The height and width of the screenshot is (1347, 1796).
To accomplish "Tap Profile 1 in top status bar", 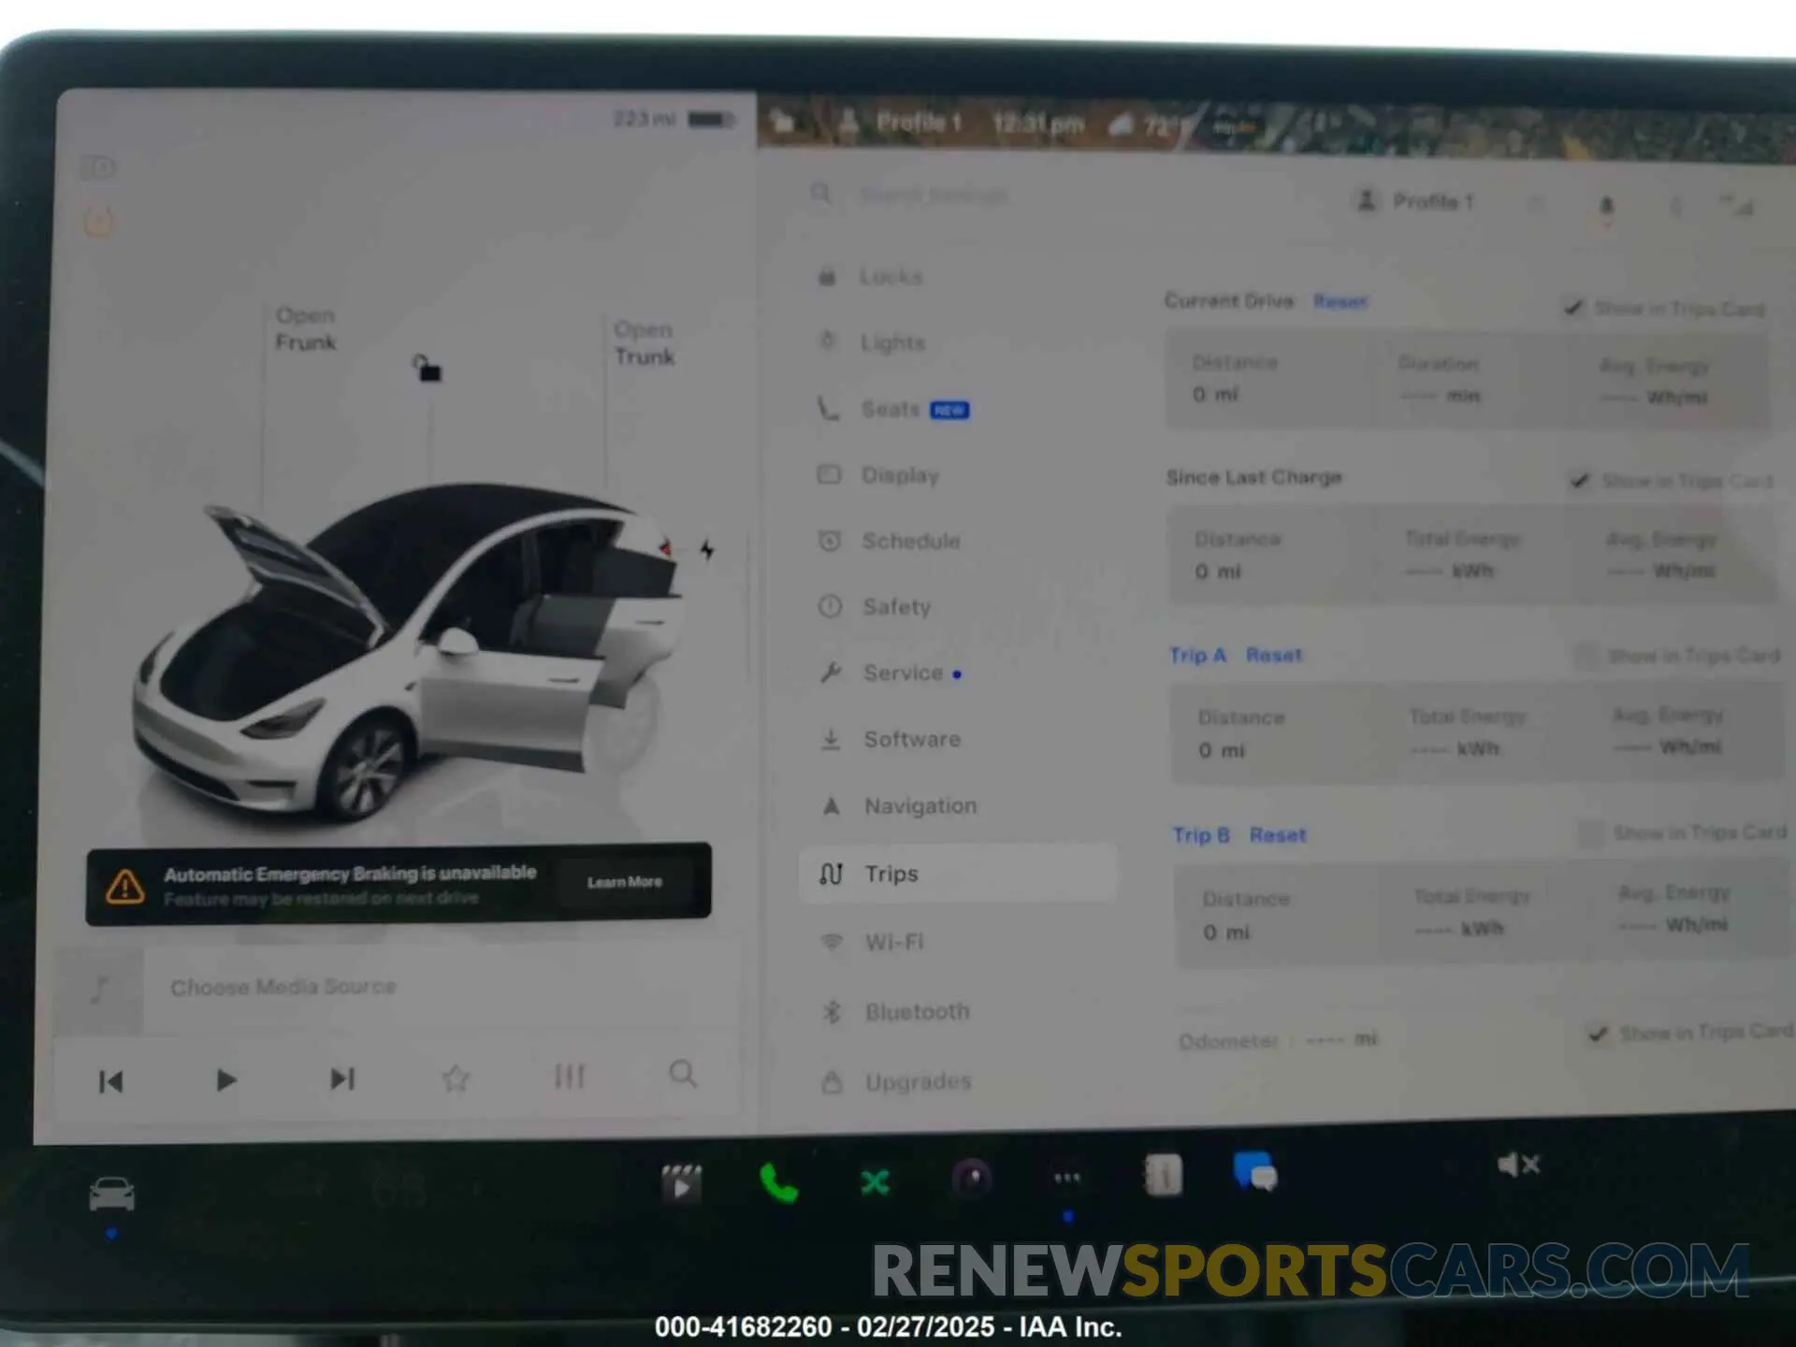I will pyautogui.click(x=900, y=122).
